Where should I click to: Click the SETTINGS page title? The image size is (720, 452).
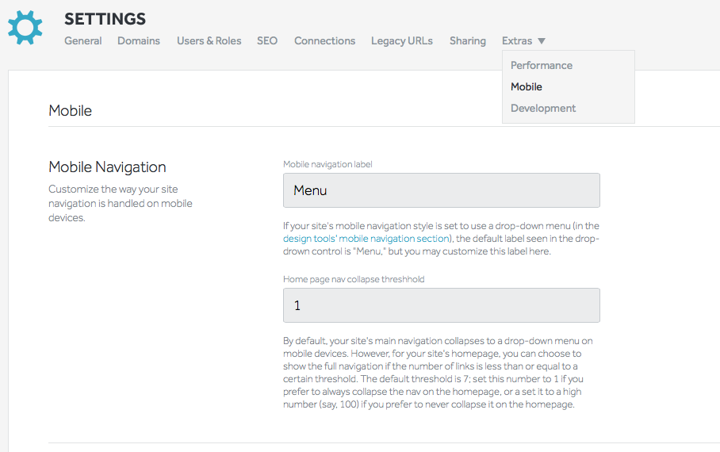coord(105,19)
